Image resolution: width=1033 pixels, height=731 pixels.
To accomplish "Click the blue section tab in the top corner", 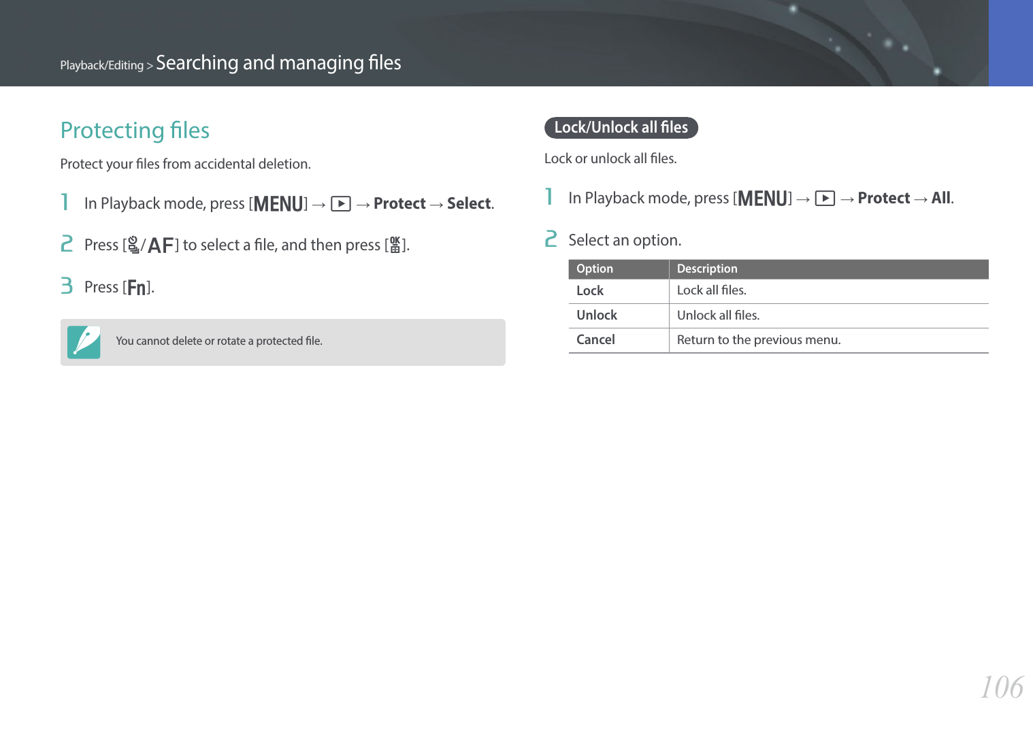I will click(1011, 43).
